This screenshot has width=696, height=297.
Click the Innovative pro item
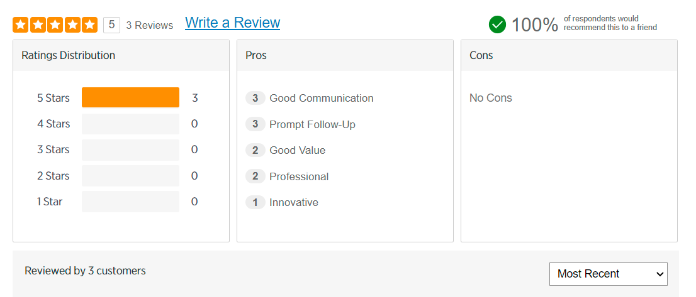pos(293,202)
